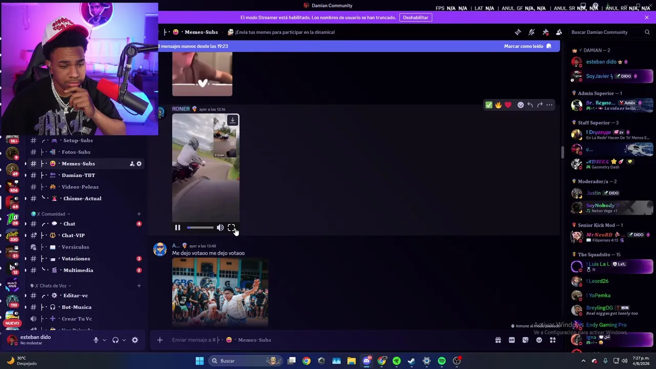
Task: React with the red heart emoji
Action: point(508,105)
